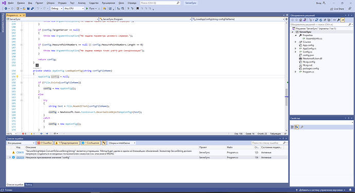This screenshot has width=355, height=193.
Task: Open the Any CPU platform dropdown
Action: click(74, 9)
